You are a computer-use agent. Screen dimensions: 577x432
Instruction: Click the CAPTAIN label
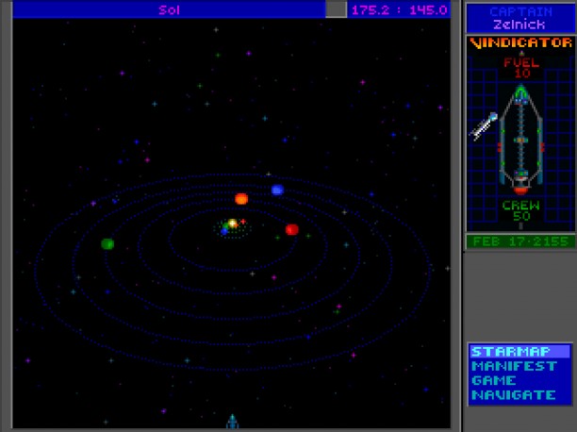520,11
